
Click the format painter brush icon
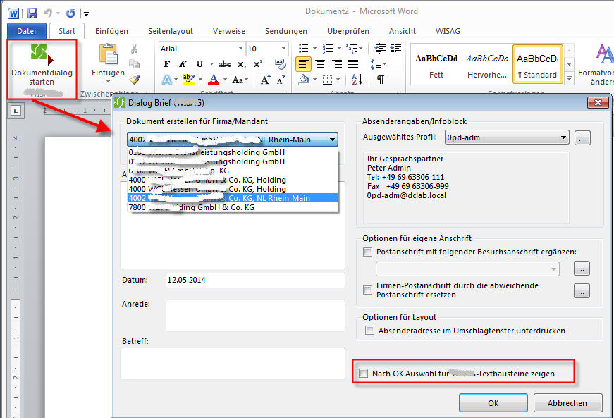(x=135, y=80)
